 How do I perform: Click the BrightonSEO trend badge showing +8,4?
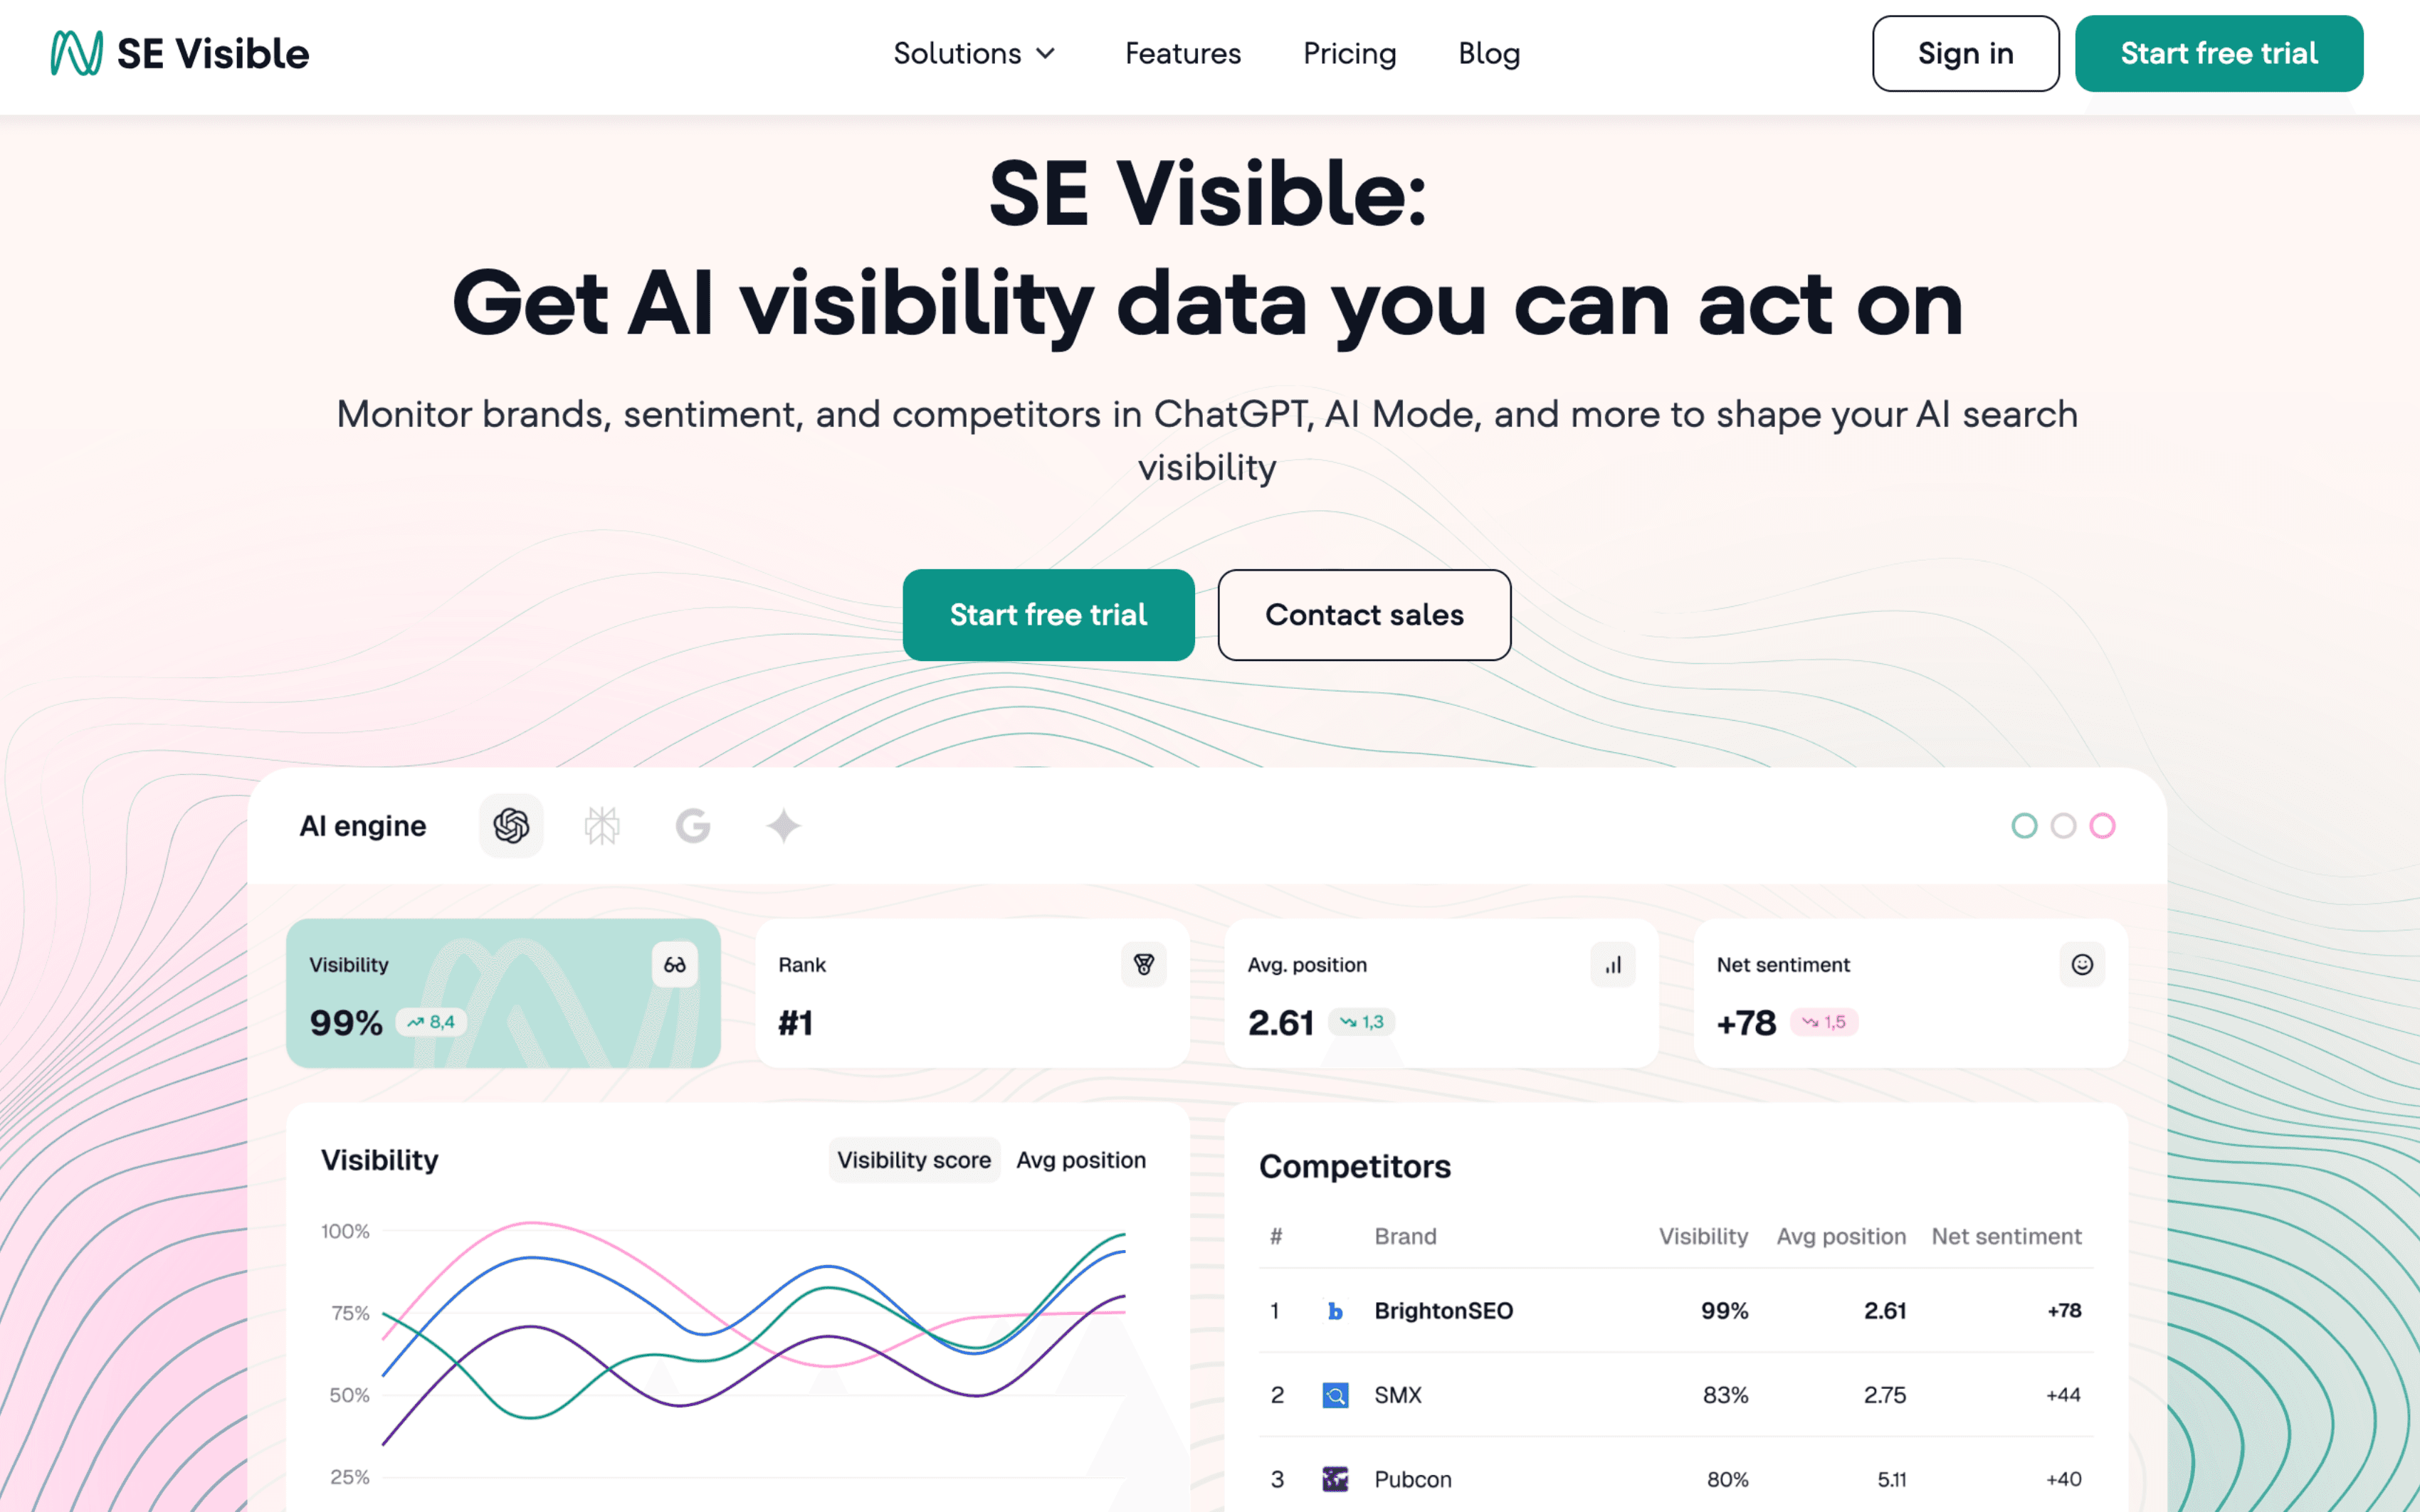click(430, 1022)
